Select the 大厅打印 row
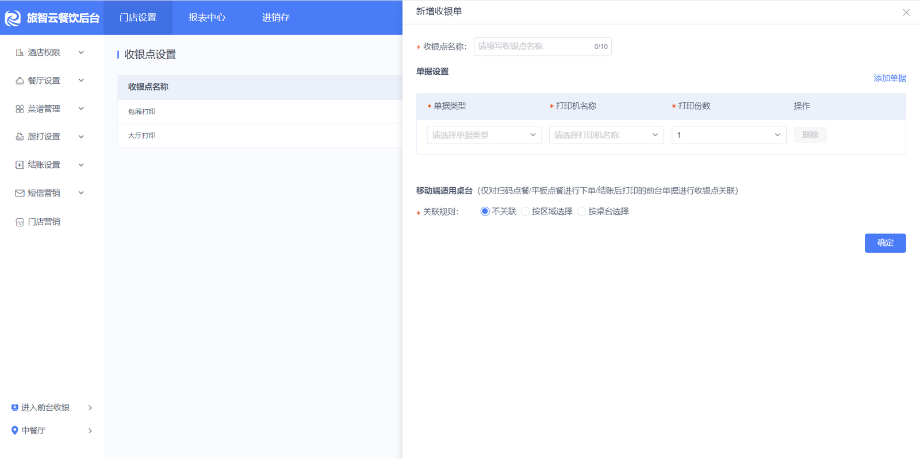The image size is (920, 459). [260, 136]
